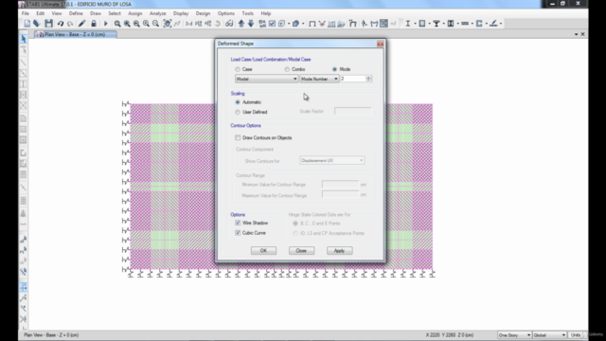The height and width of the screenshot is (341, 606).
Task: Uncheck the Wire Shadow checkbox
Action: coord(238,224)
